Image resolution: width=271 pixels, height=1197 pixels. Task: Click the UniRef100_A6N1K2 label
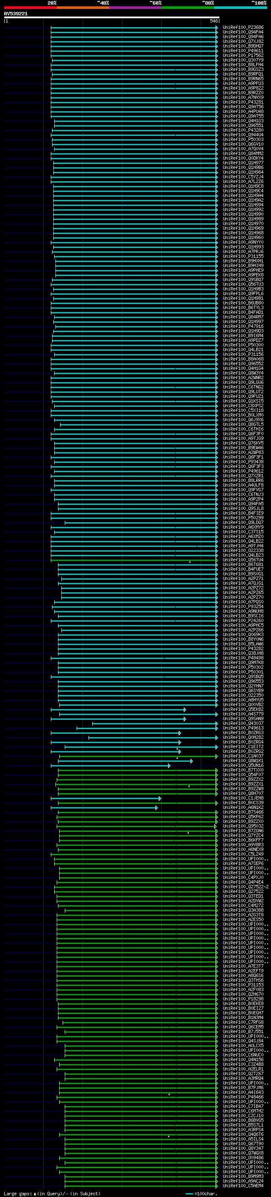(243, 808)
